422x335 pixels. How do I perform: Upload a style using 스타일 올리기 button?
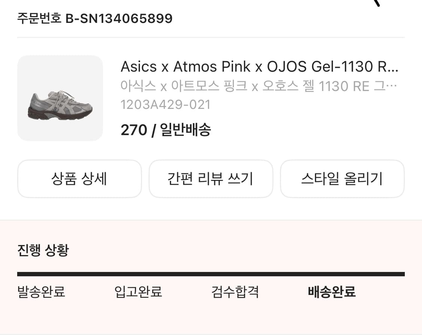(x=342, y=179)
